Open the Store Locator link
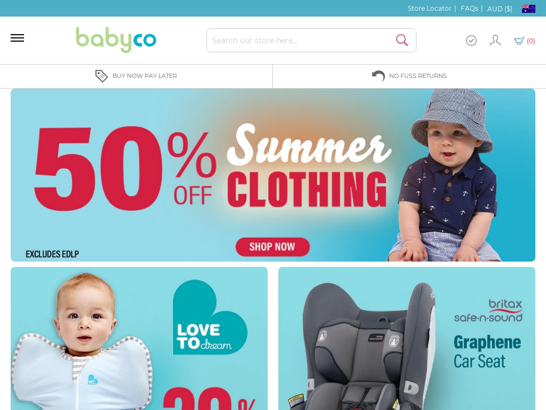 tap(429, 9)
